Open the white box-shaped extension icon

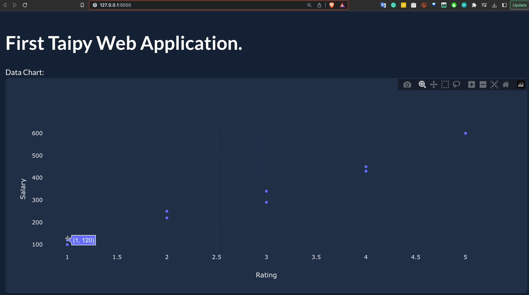point(414,5)
